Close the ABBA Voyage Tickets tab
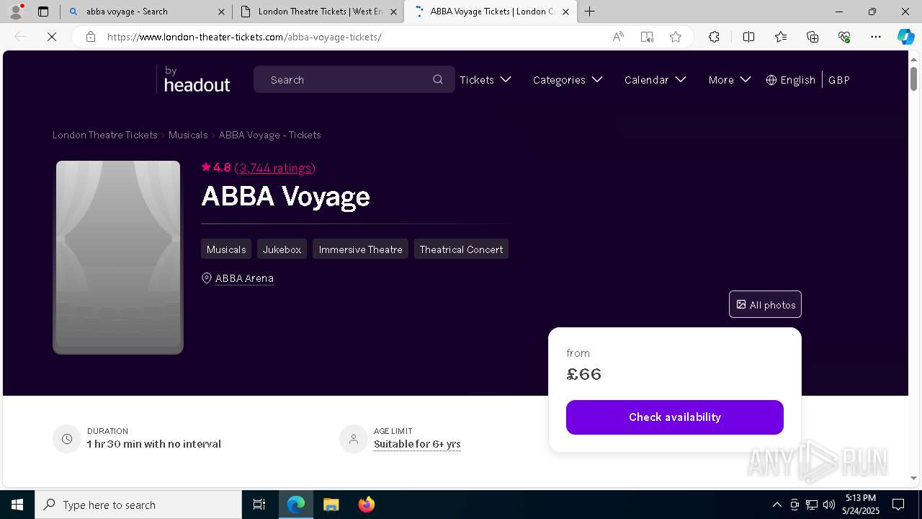922x519 pixels. pos(565,12)
